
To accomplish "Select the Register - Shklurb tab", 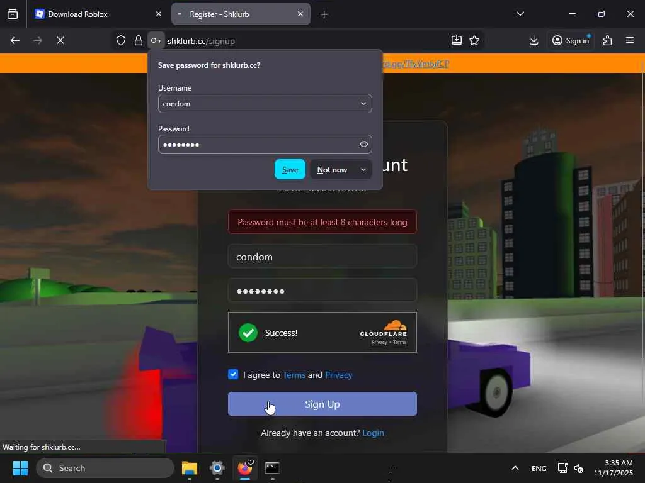I will 241,14.
